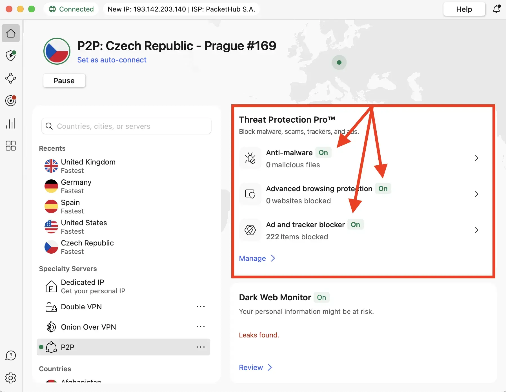
Task: Click the countries search field
Action: 126,126
